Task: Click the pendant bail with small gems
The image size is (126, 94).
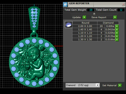Action: (34, 18)
